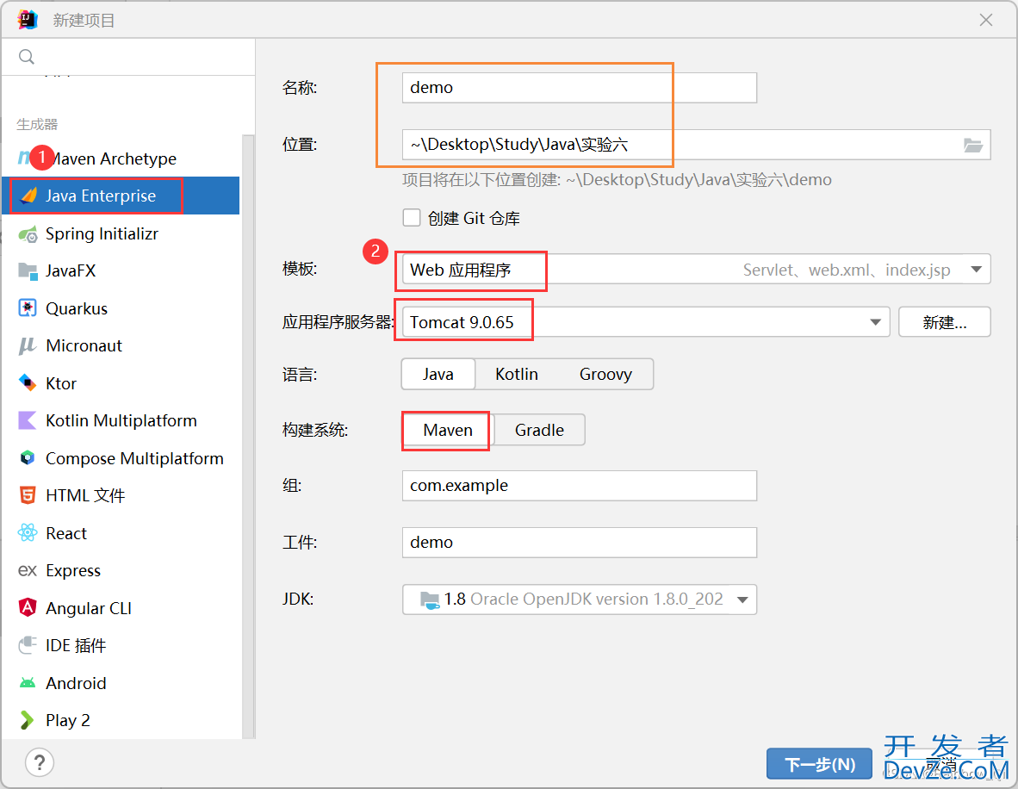1018x789 pixels.
Task: Open the JDK dropdown arrow
Action: click(742, 600)
